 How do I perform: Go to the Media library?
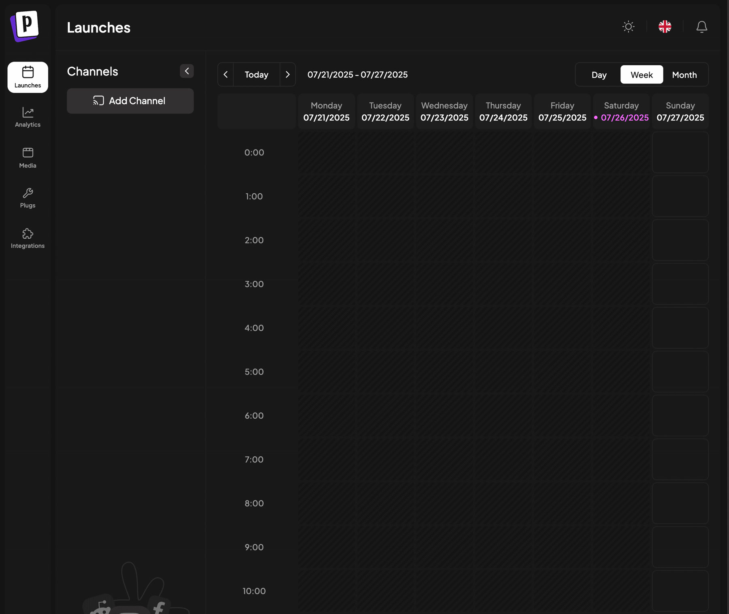28,158
